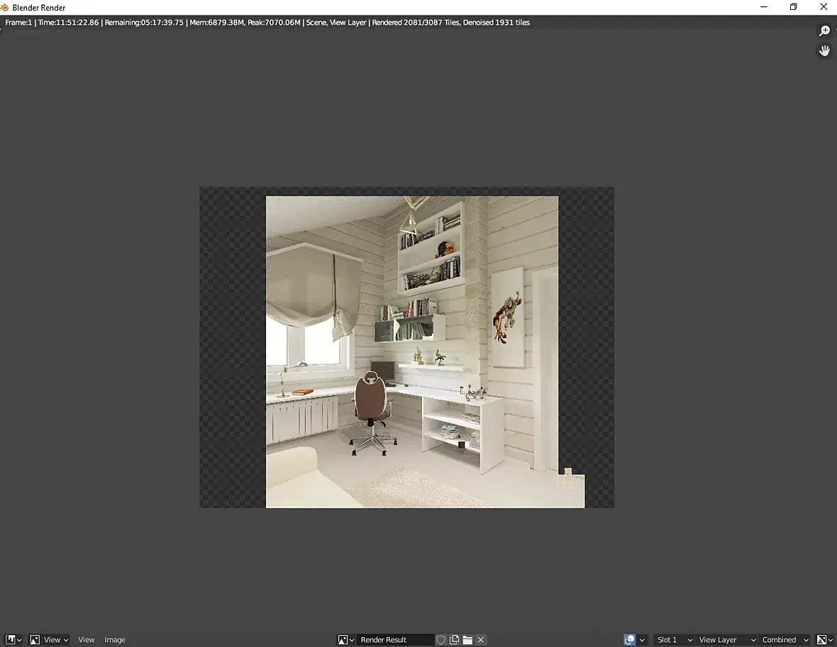Screen dimensions: 837x647
Task: Unlink the Render Result image with X
Action: (x=481, y=640)
